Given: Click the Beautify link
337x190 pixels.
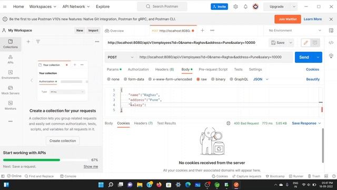Looking at the screenshot, I should [313, 79].
